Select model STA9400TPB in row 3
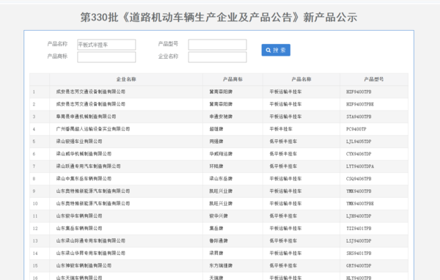The image size is (440, 280). pyautogui.click(x=359, y=117)
